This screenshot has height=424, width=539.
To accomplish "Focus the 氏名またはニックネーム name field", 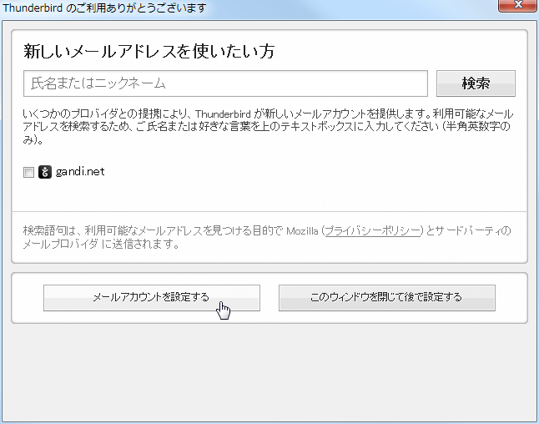I will point(225,83).
